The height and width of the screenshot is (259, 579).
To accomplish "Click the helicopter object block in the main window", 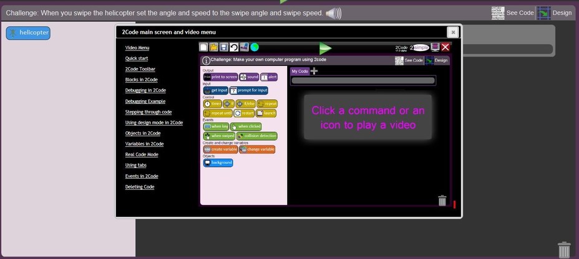I will [x=28, y=33].
